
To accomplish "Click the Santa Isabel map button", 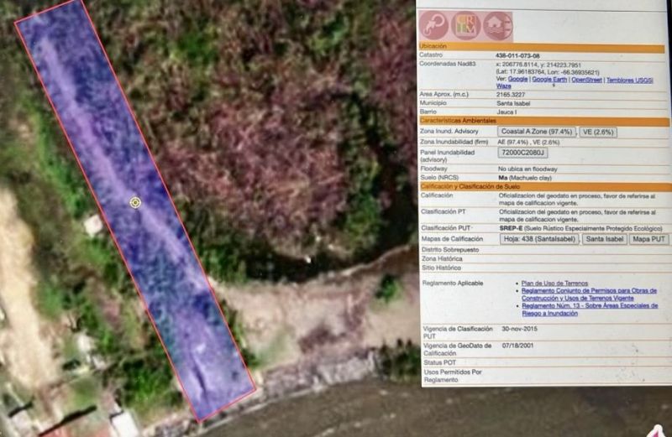I will pyautogui.click(x=605, y=239).
